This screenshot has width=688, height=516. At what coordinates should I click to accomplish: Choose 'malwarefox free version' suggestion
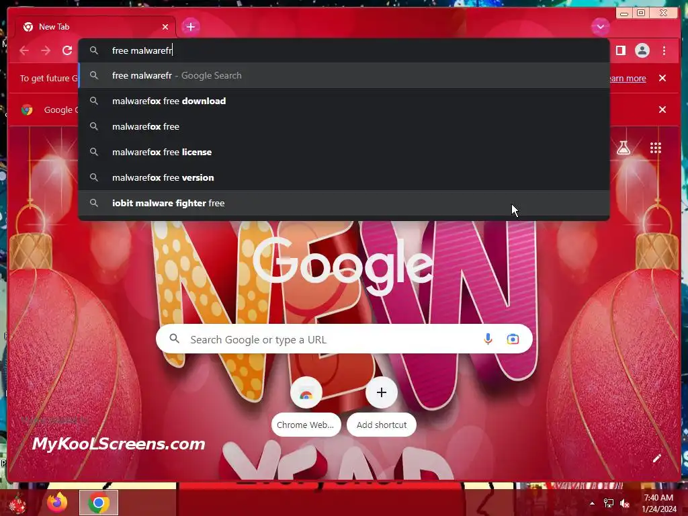click(344, 177)
